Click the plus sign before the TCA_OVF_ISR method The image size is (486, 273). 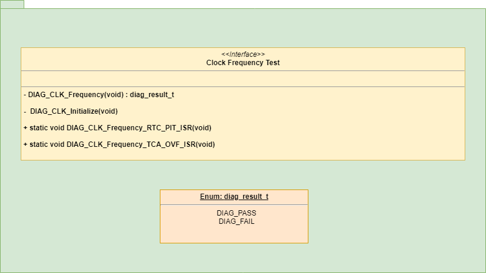coord(25,144)
